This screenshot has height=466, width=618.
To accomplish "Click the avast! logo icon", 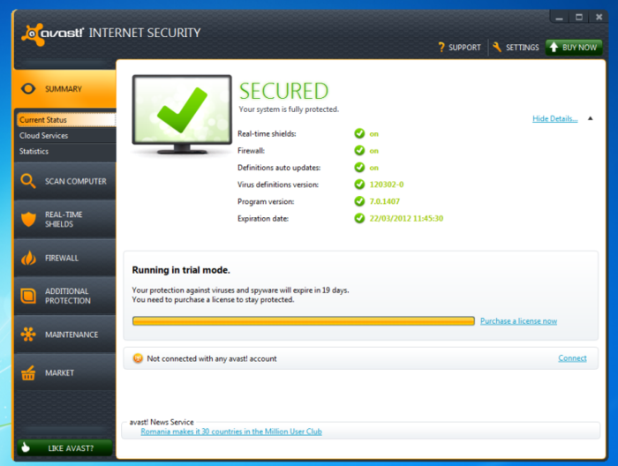I will (x=33, y=34).
